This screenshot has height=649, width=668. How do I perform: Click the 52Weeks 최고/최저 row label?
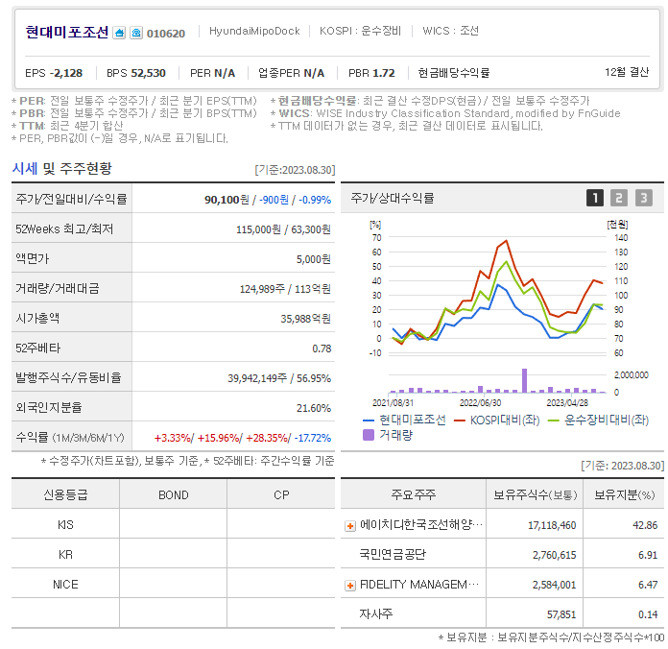click(64, 229)
